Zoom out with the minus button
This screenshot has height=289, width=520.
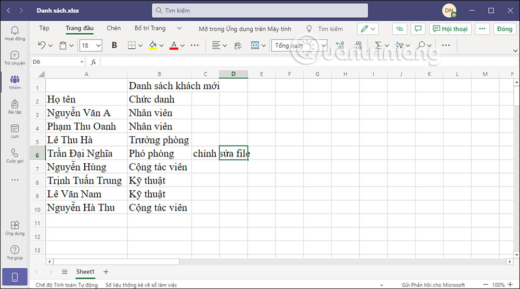(486, 285)
